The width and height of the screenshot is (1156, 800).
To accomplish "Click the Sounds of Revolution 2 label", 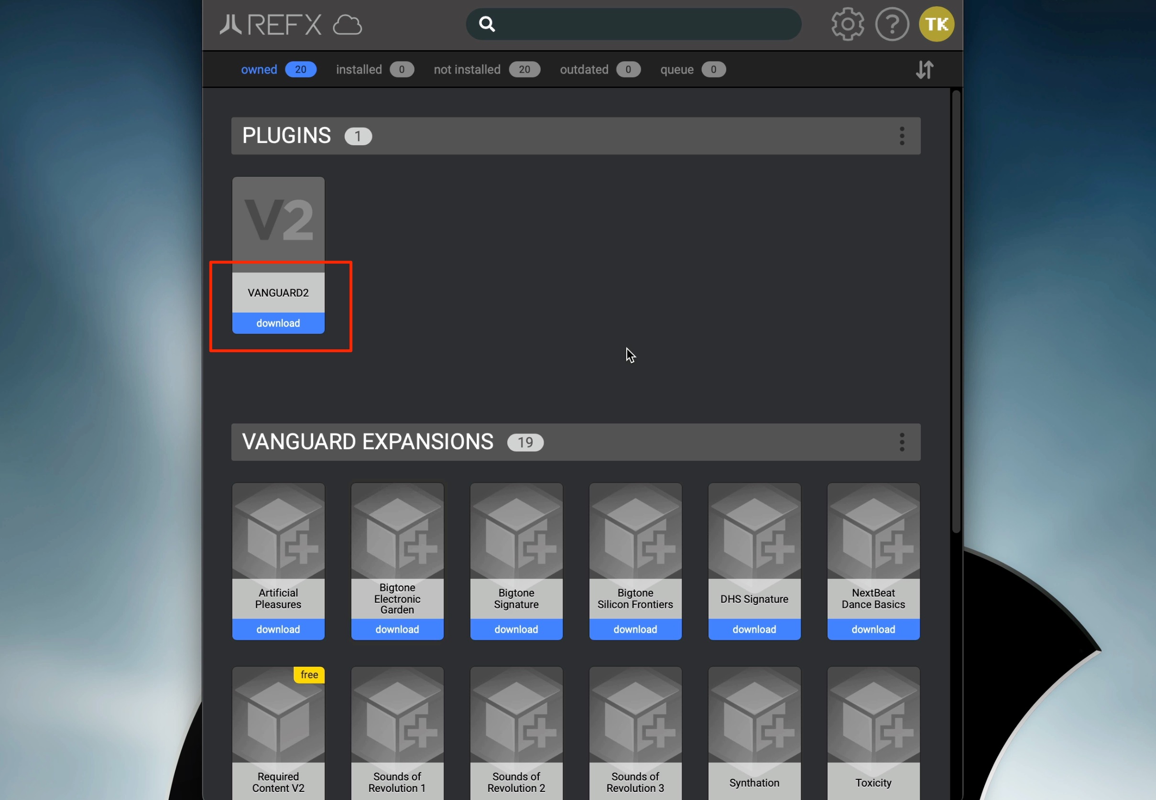I will tap(516, 782).
